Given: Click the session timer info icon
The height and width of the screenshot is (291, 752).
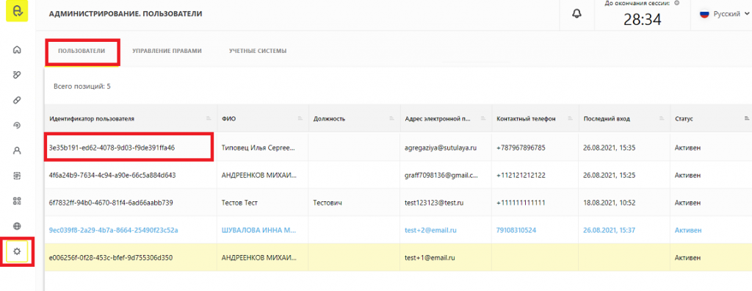Looking at the screenshot, I should coord(676,3).
